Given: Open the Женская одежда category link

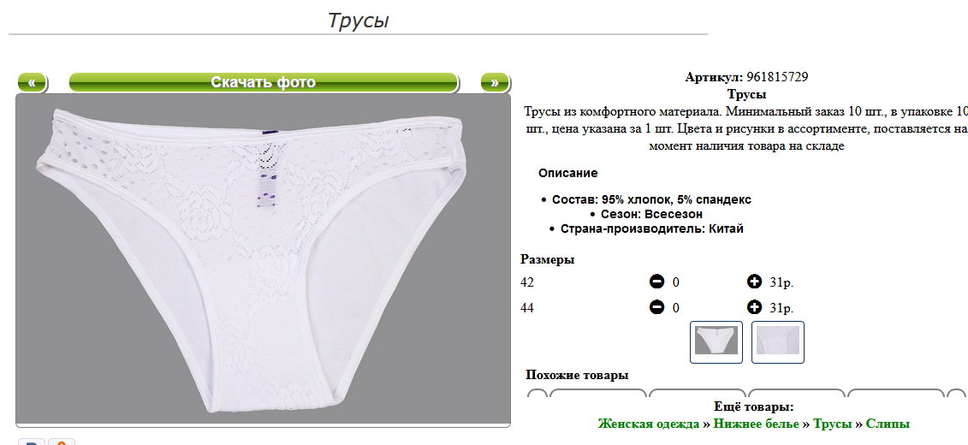Looking at the screenshot, I should point(648,424).
